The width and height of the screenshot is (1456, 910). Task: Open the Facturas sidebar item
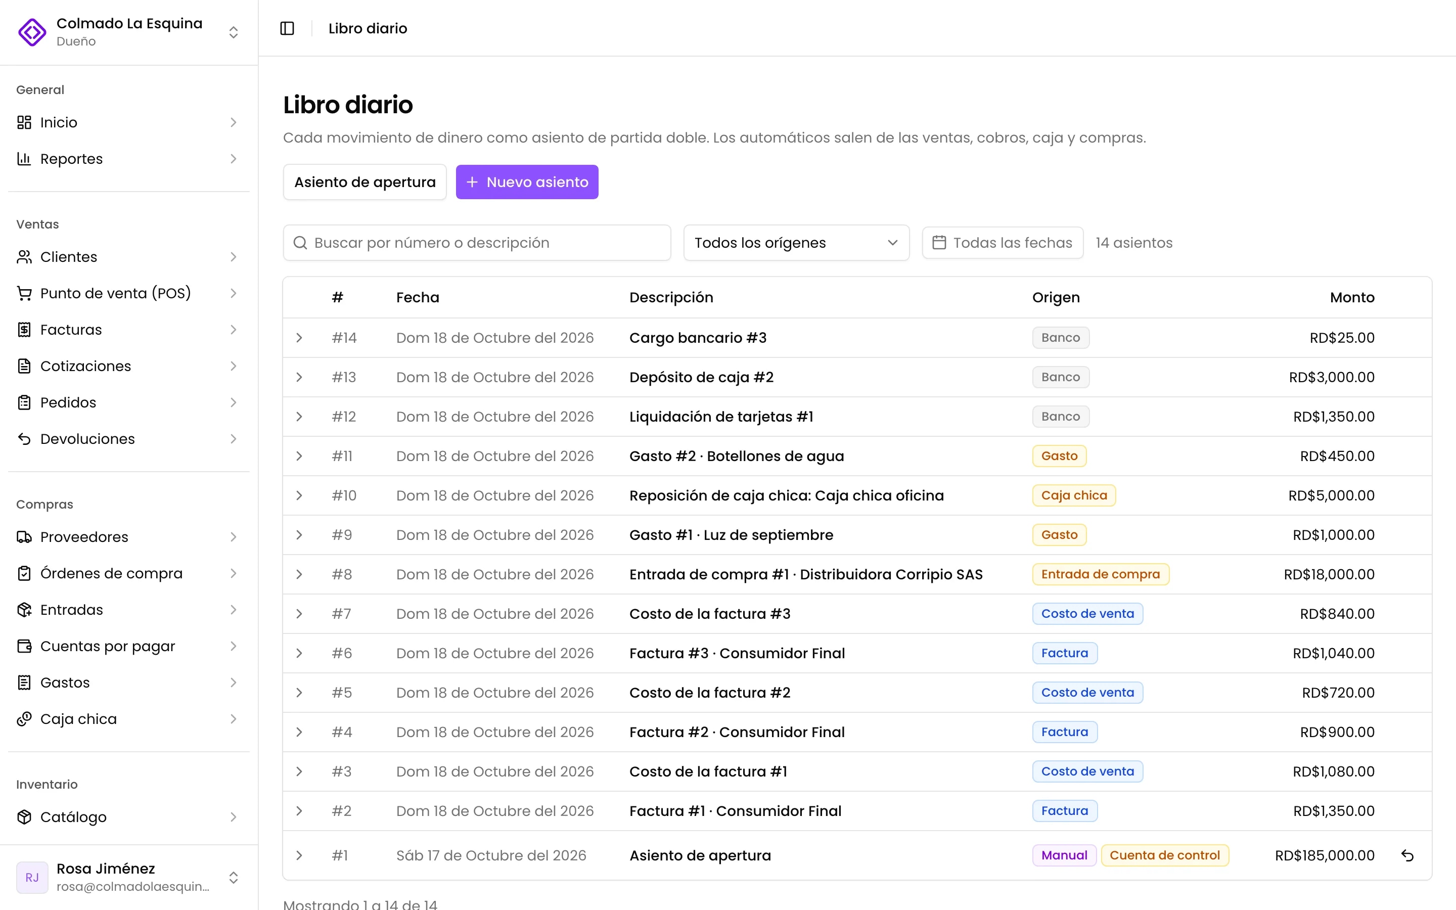tap(129, 330)
